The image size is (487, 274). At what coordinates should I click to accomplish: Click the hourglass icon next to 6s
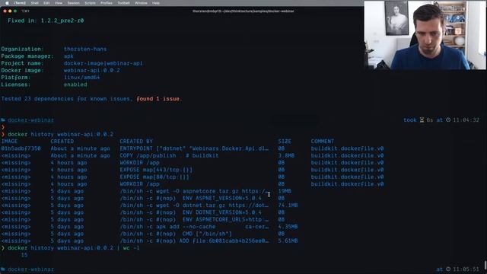pyautogui.click(x=422, y=120)
